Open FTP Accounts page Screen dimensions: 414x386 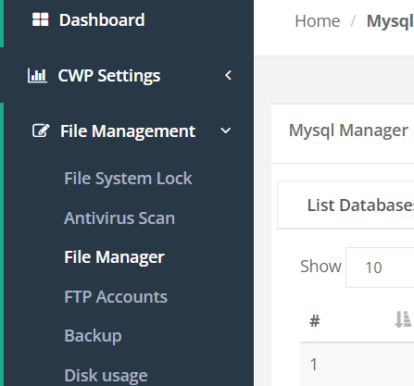pos(116,297)
